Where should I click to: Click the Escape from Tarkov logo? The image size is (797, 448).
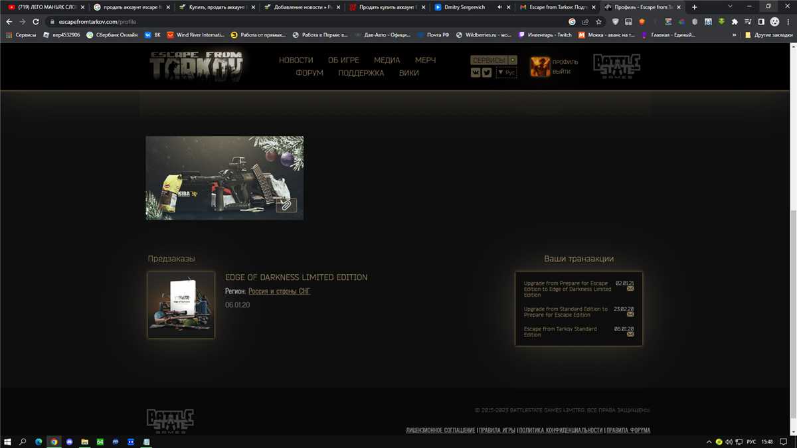tap(196, 65)
